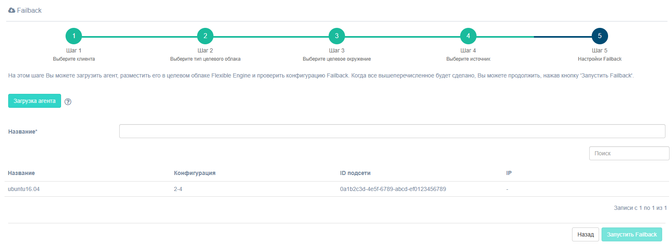Sort by IP column header

click(509, 173)
